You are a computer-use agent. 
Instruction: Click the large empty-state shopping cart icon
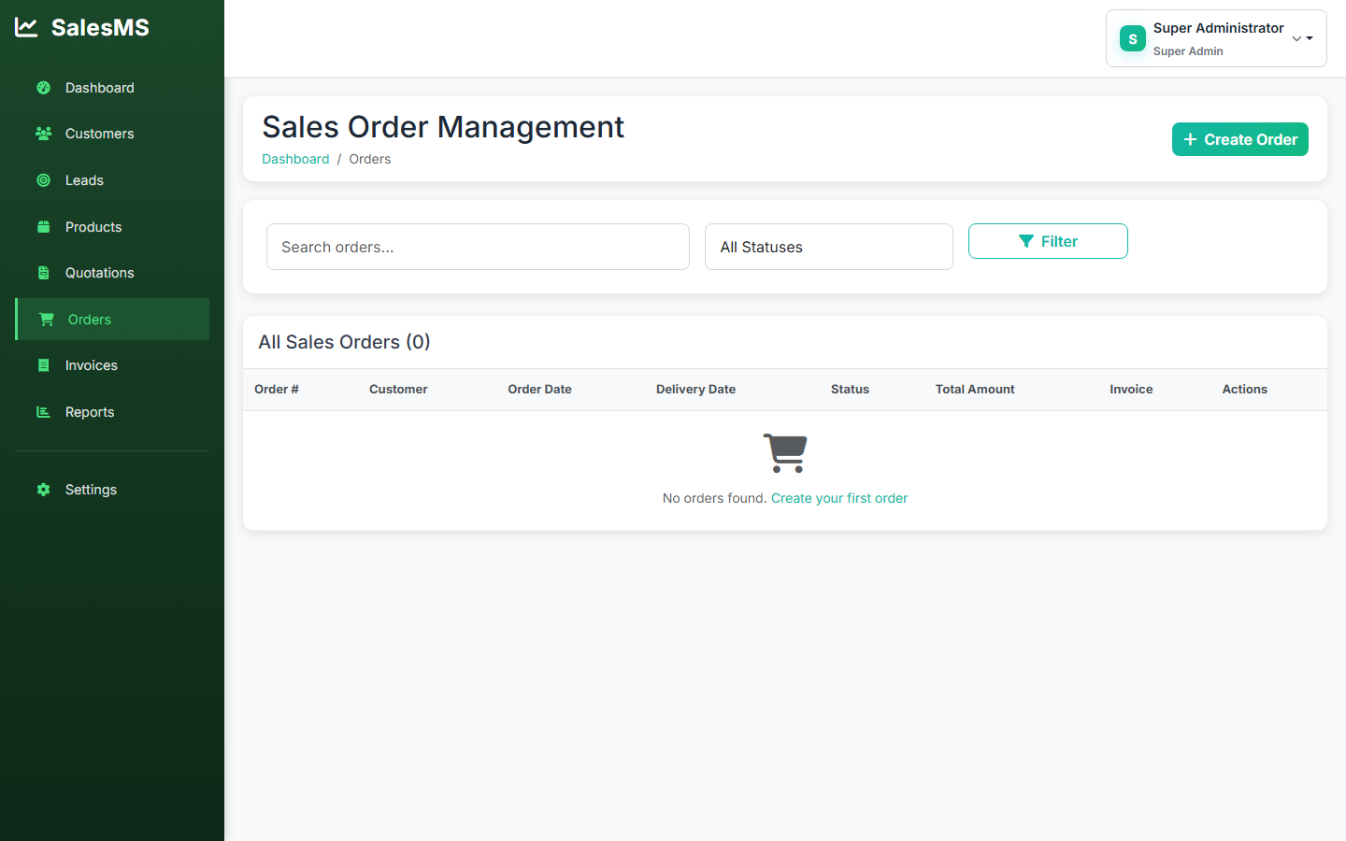coord(785,453)
